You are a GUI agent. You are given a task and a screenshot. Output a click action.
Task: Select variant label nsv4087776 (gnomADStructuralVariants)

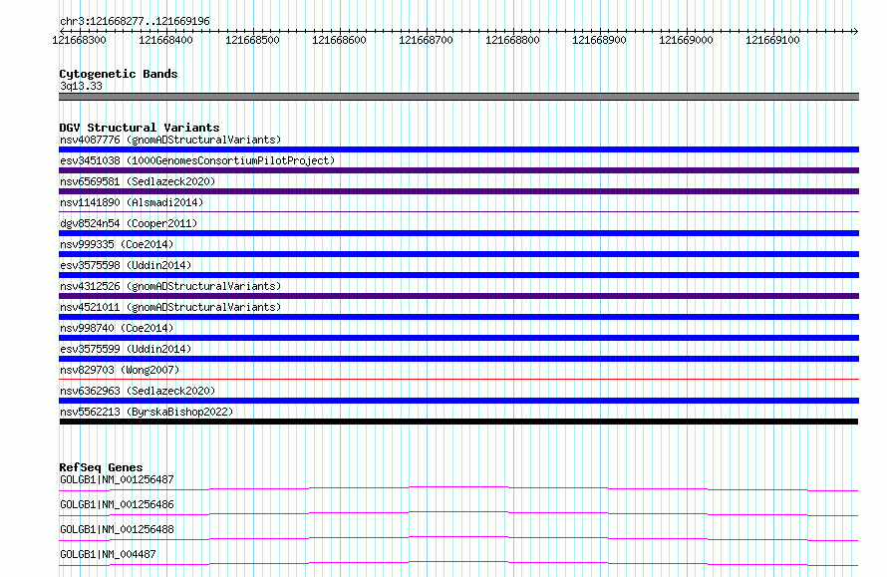click(170, 140)
